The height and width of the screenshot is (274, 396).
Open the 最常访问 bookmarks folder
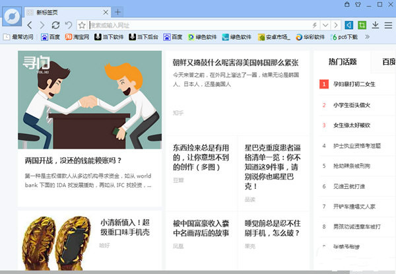(x=21, y=37)
